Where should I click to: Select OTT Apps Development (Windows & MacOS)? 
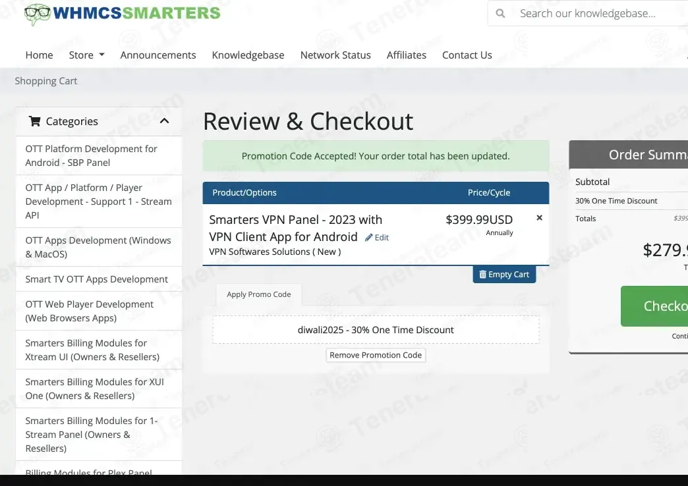tap(99, 247)
